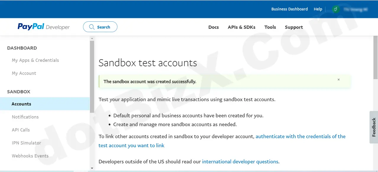Open the Docs menu
The width and height of the screenshot is (378, 172).
click(x=214, y=27)
